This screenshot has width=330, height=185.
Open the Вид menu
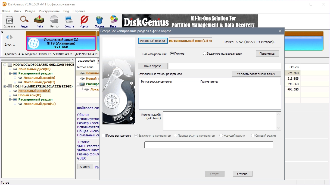[x=66, y=11]
